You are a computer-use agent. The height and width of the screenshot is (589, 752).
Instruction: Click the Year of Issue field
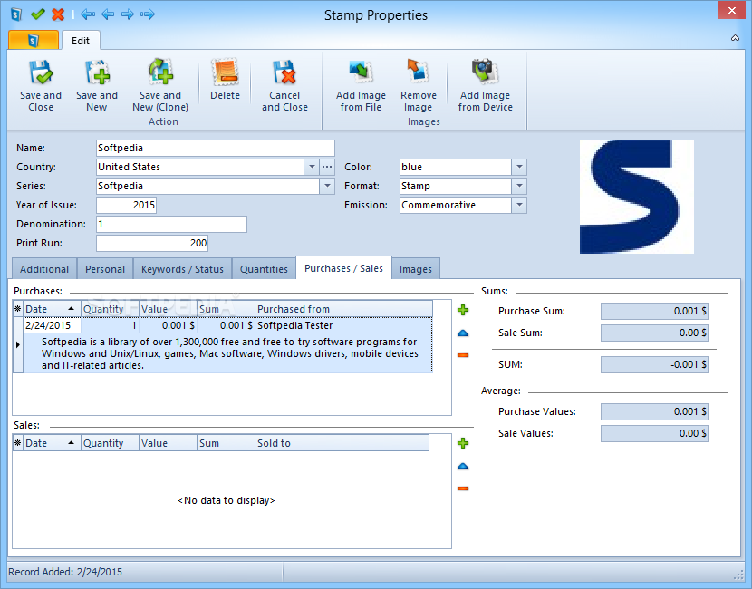[x=126, y=206]
